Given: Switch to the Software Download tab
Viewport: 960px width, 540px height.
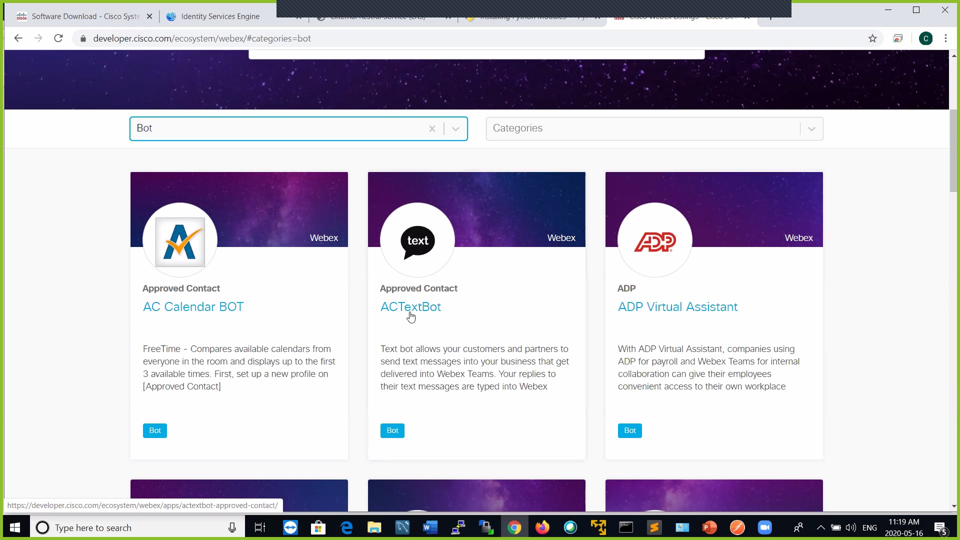Looking at the screenshot, I should tap(85, 16).
